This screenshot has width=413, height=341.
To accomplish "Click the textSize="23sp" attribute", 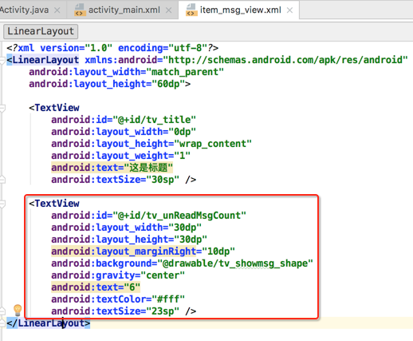I will 115,311.
